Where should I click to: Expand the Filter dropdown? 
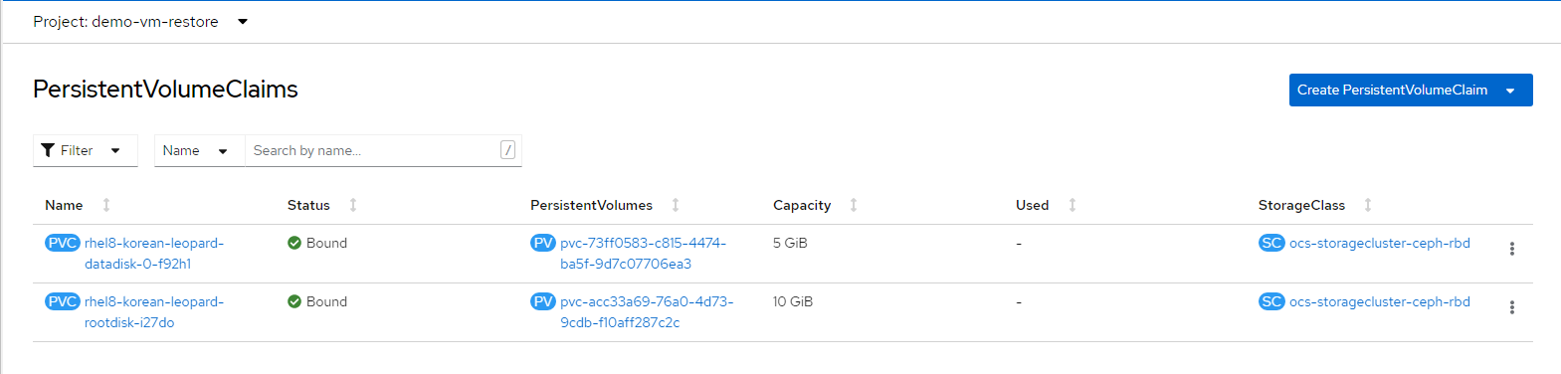point(85,150)
